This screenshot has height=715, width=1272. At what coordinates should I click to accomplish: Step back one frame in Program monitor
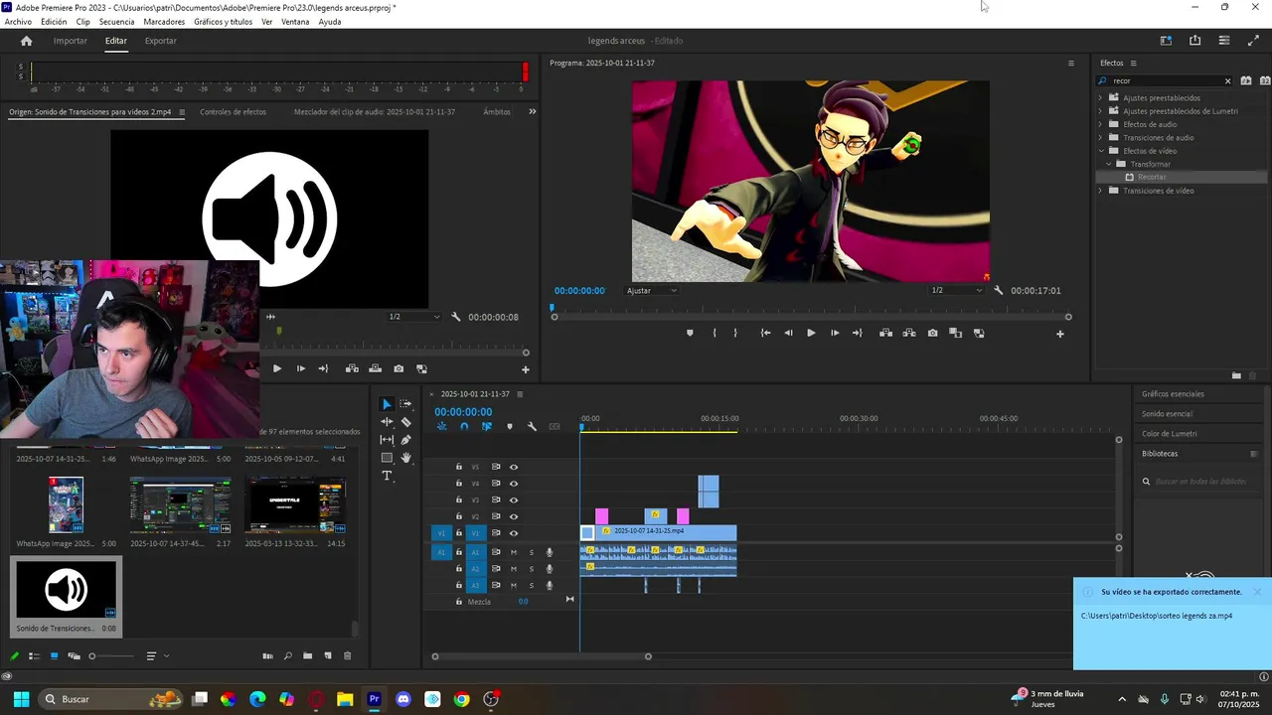coord(788,334)
